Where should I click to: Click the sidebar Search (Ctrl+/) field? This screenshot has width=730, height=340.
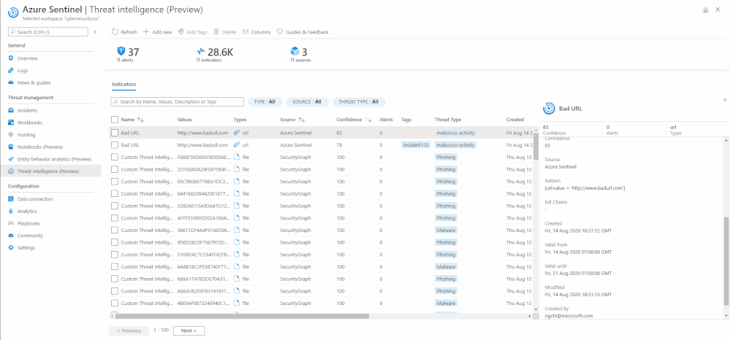tap(48, 31)
